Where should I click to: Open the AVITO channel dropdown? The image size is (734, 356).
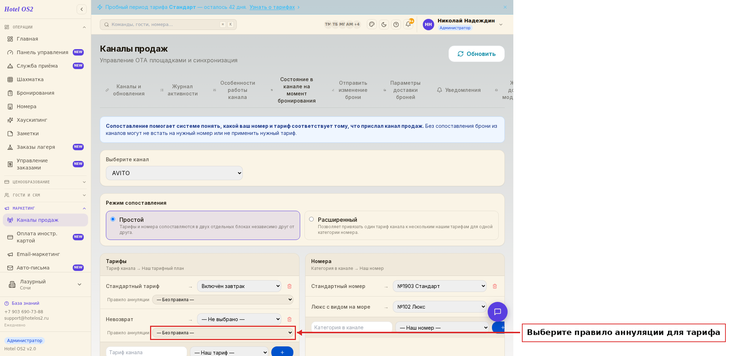[x=174, y=173]
